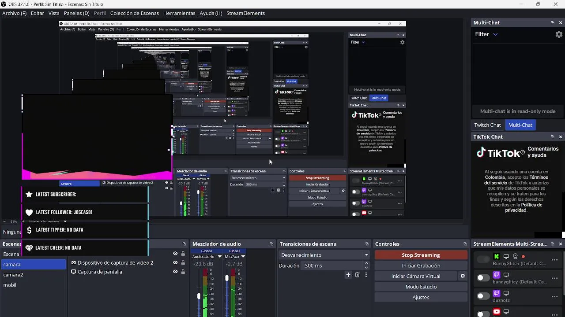Image resolution: width=565 pixels, height=317 pixels.
Task: Click the Duración 300 ms field
Action: pos(332,265)
